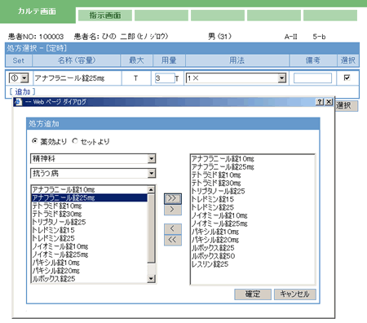Click the left list scrollbar thumb

pos(151,228)
